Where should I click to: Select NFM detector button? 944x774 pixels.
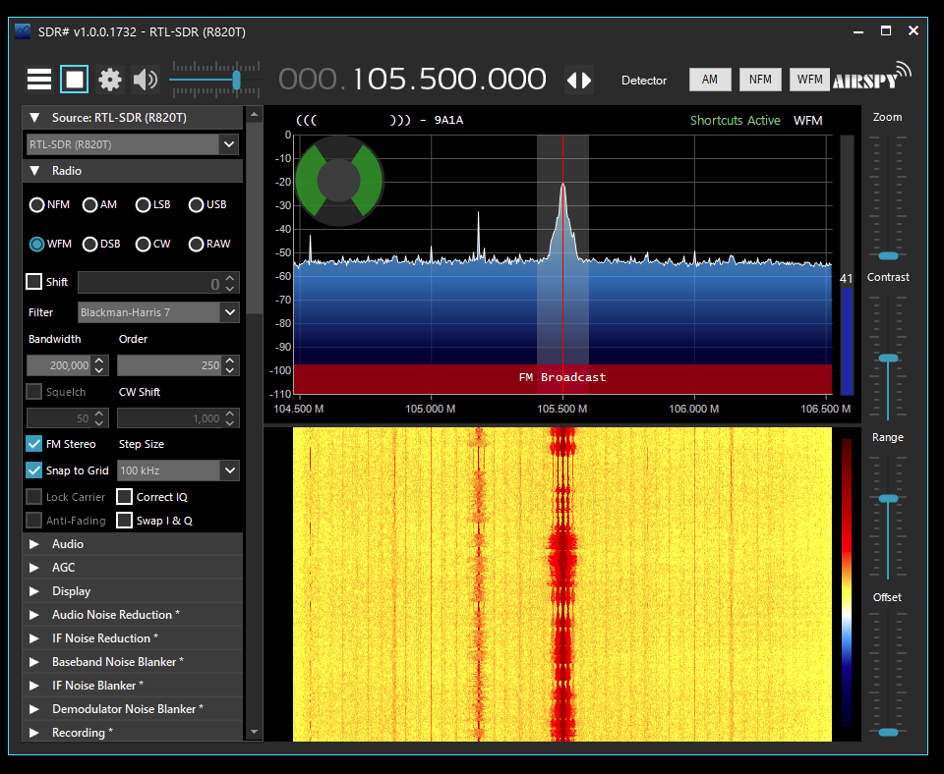760,80
